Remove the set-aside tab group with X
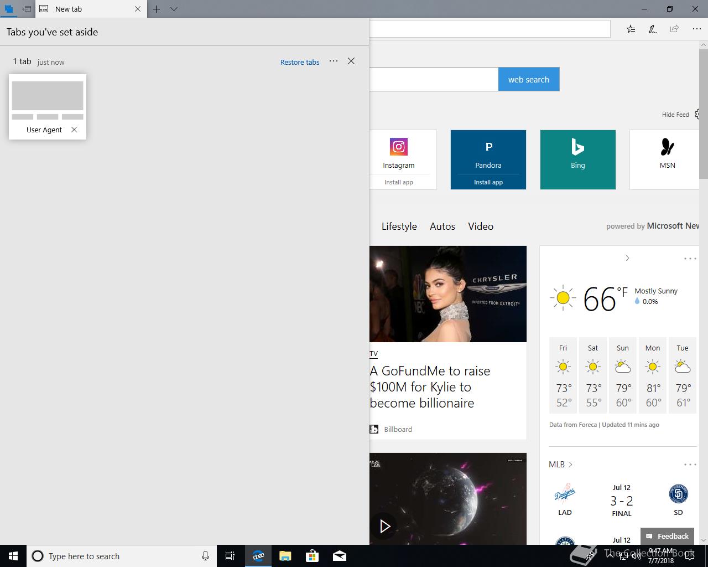Image resolution: width=708 pixels, height=567 pixels. [x=351, y=61]
